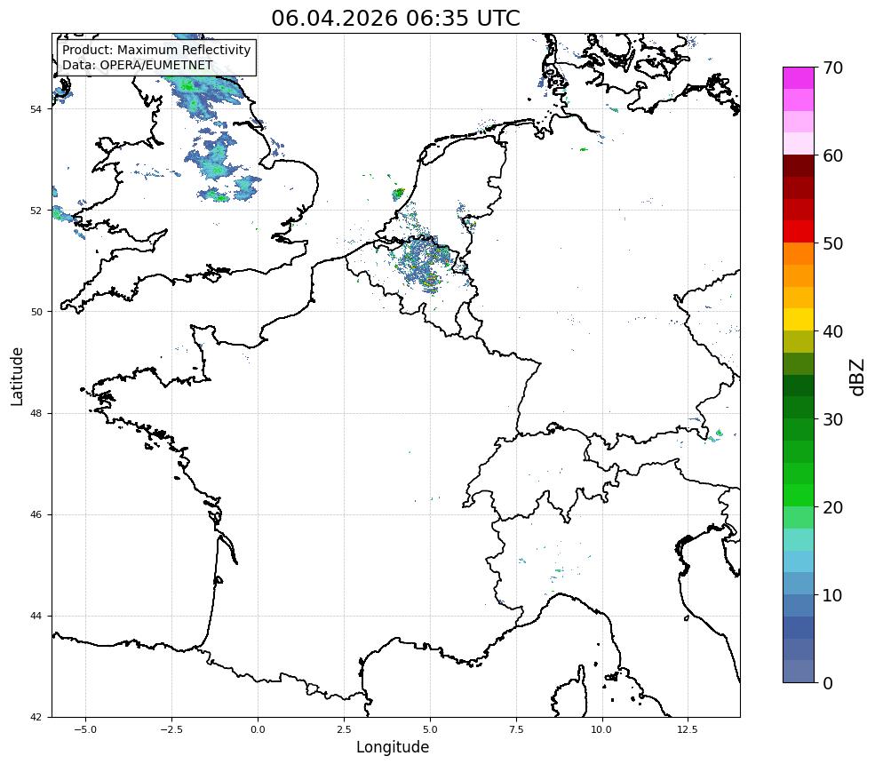Click the colorbar tick label 10
The height and width of the screenshot is (764, 875).
pyautogui.click(x=832, y=595)
